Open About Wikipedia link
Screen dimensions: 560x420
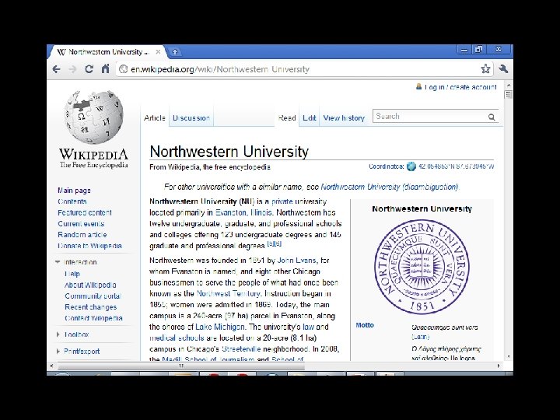(x=90, y=285)
